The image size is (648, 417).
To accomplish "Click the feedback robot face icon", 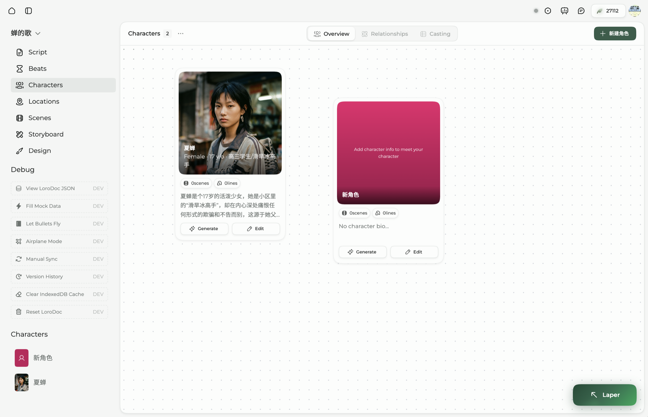I will [x=564, y=11].
